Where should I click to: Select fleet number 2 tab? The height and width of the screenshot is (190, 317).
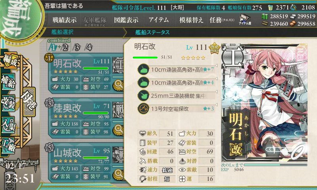click(x=65, y=47)
